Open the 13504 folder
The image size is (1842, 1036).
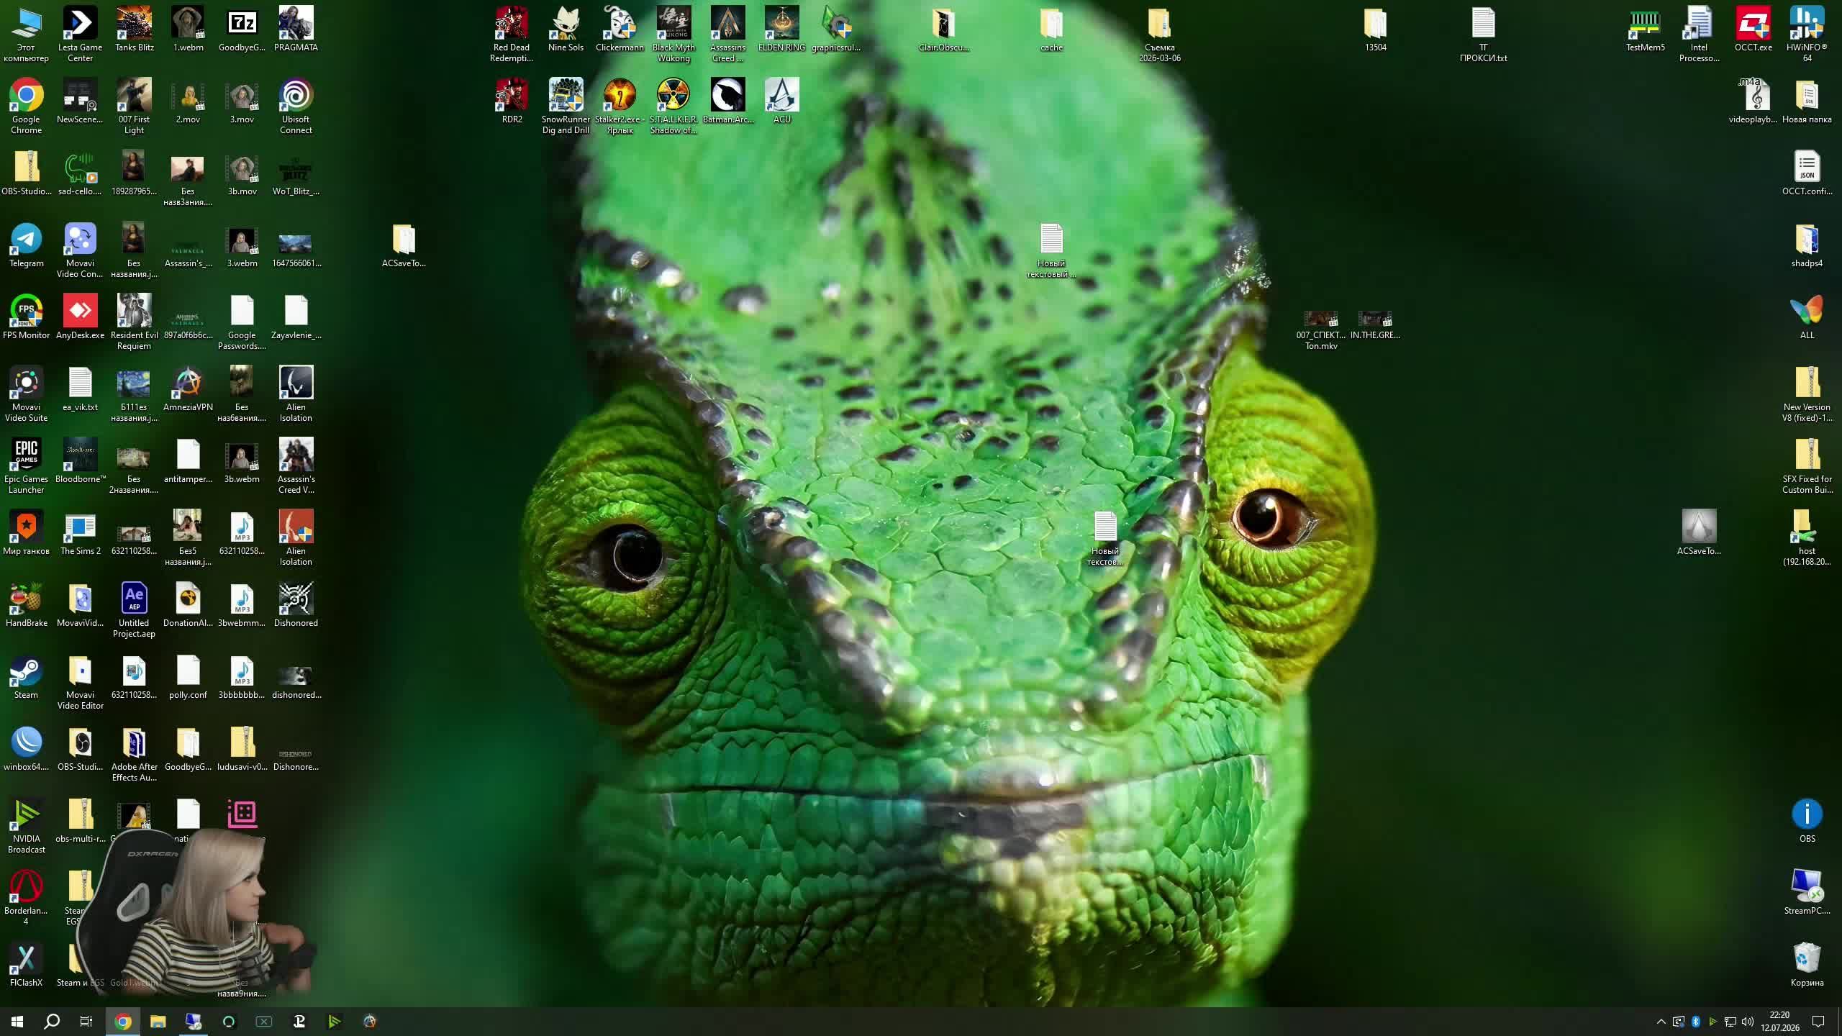tap(1375, 29)
